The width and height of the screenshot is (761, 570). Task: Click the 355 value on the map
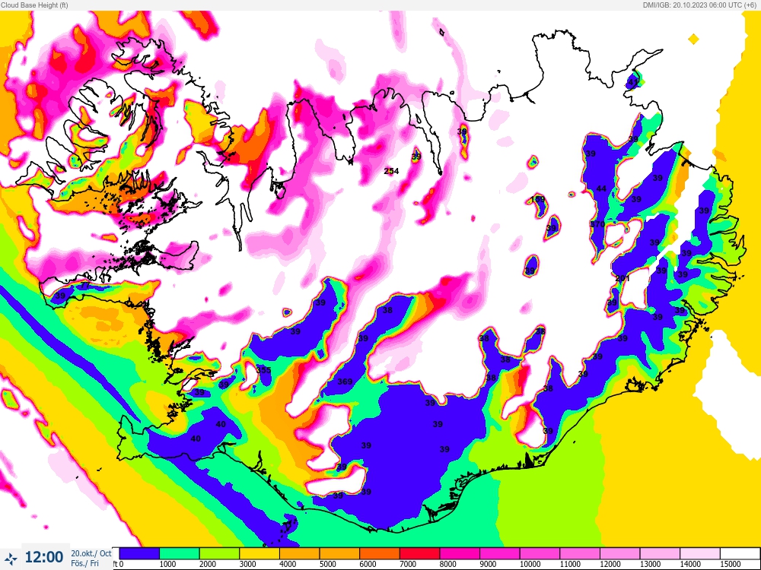pyautogui.click(x=263, y=370)
